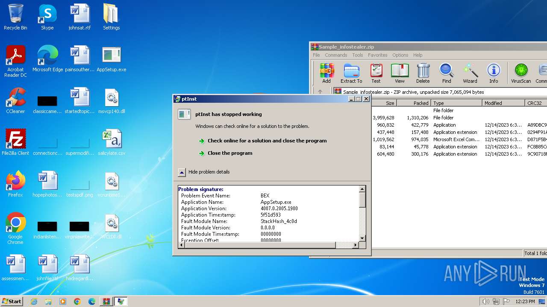
Task: Click the View toolbar icon in WinRAR
Action: [x=400, y=73]
